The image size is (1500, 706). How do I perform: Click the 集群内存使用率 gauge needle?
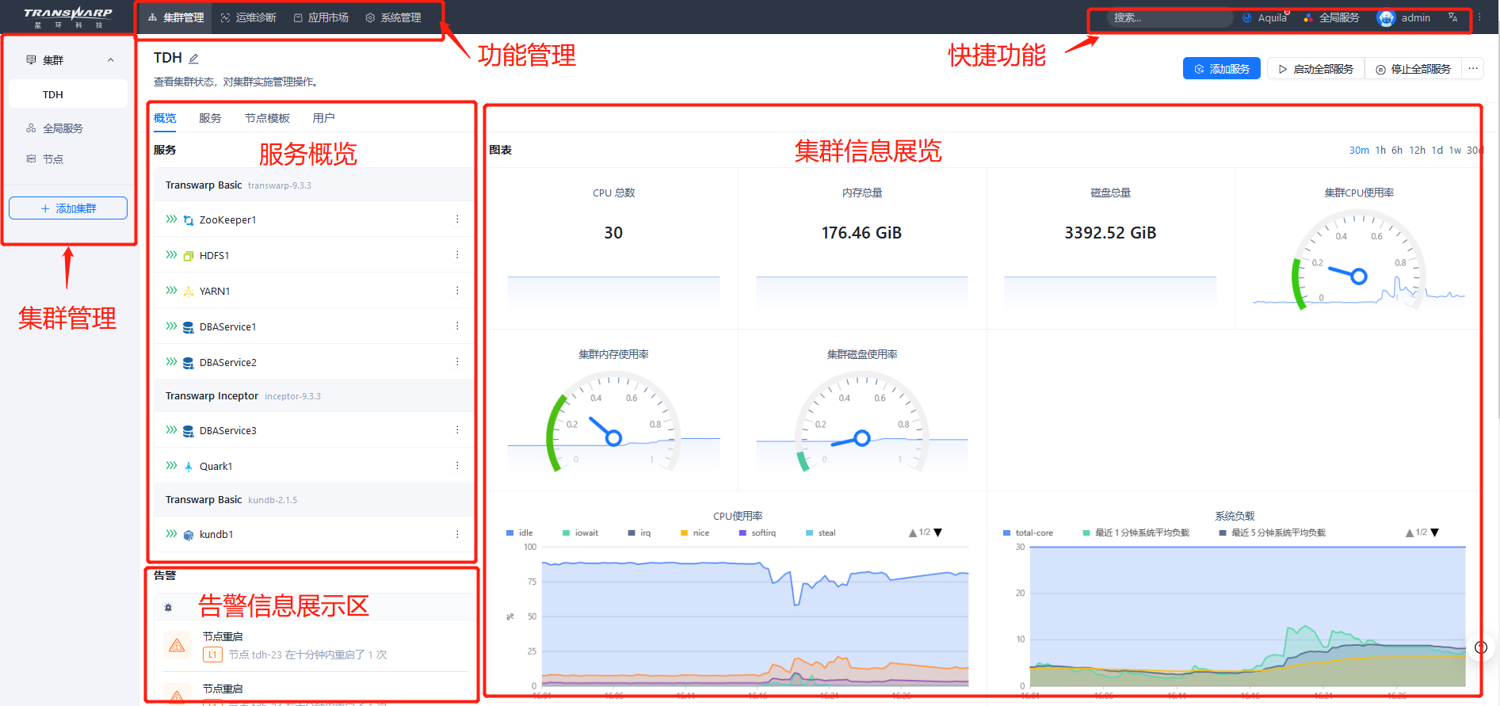click(606, 431)
